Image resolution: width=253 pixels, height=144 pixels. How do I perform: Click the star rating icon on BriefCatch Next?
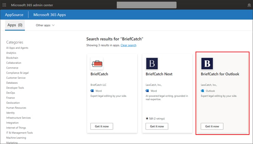pos(147,118)
